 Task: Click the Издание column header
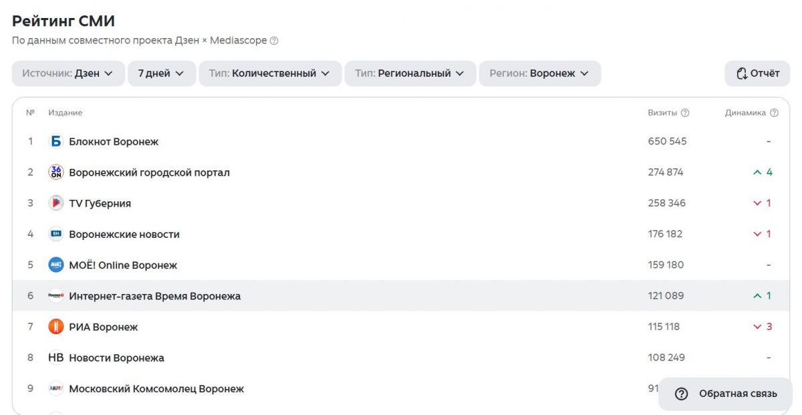[65, 113]
